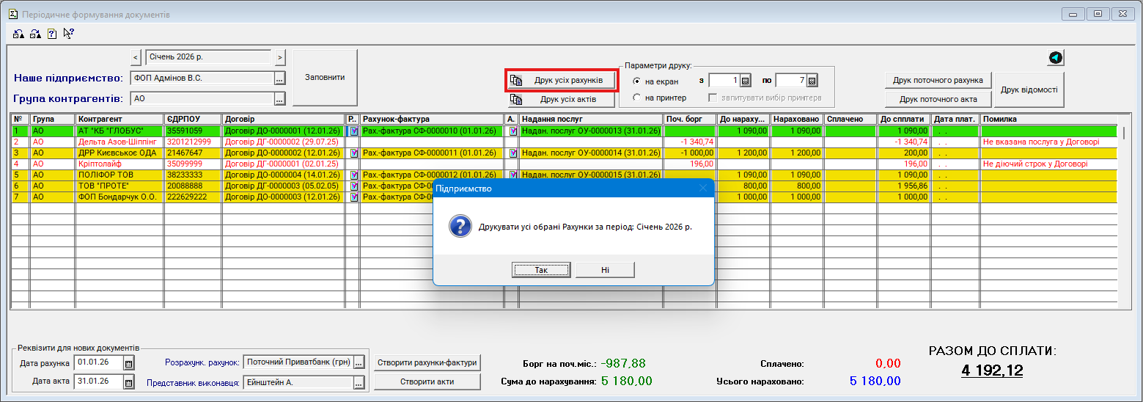Click the blue Telegram arrow icon
1143x402 pixels.
coord(1055,58)
